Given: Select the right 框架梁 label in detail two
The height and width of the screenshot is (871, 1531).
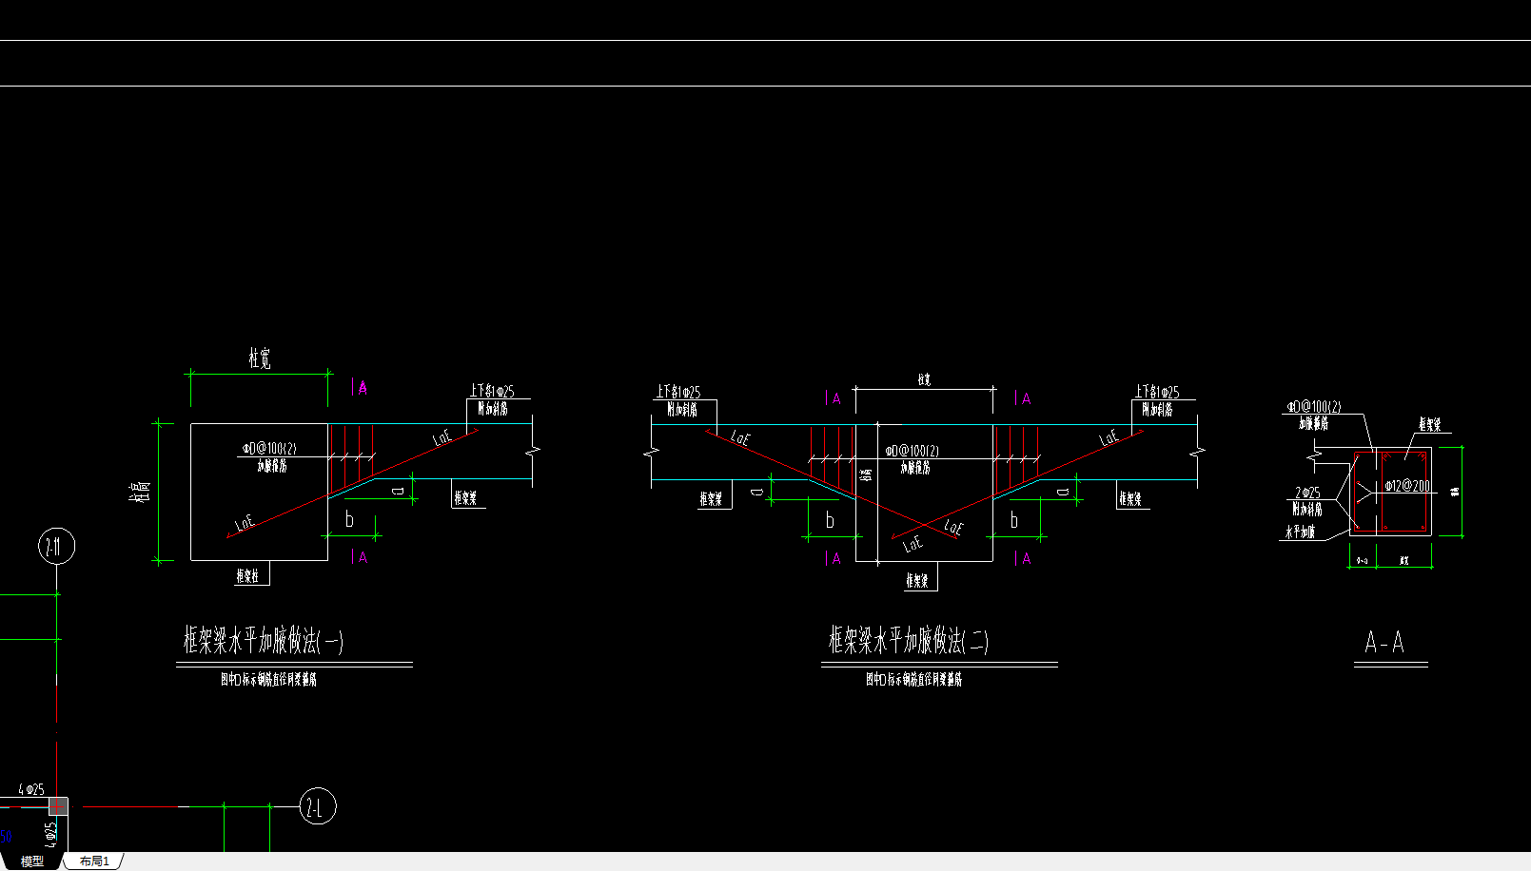Looking at the screenshot, I should 1129,498.
